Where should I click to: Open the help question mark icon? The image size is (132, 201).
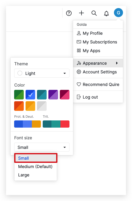[x=69, y=13]
